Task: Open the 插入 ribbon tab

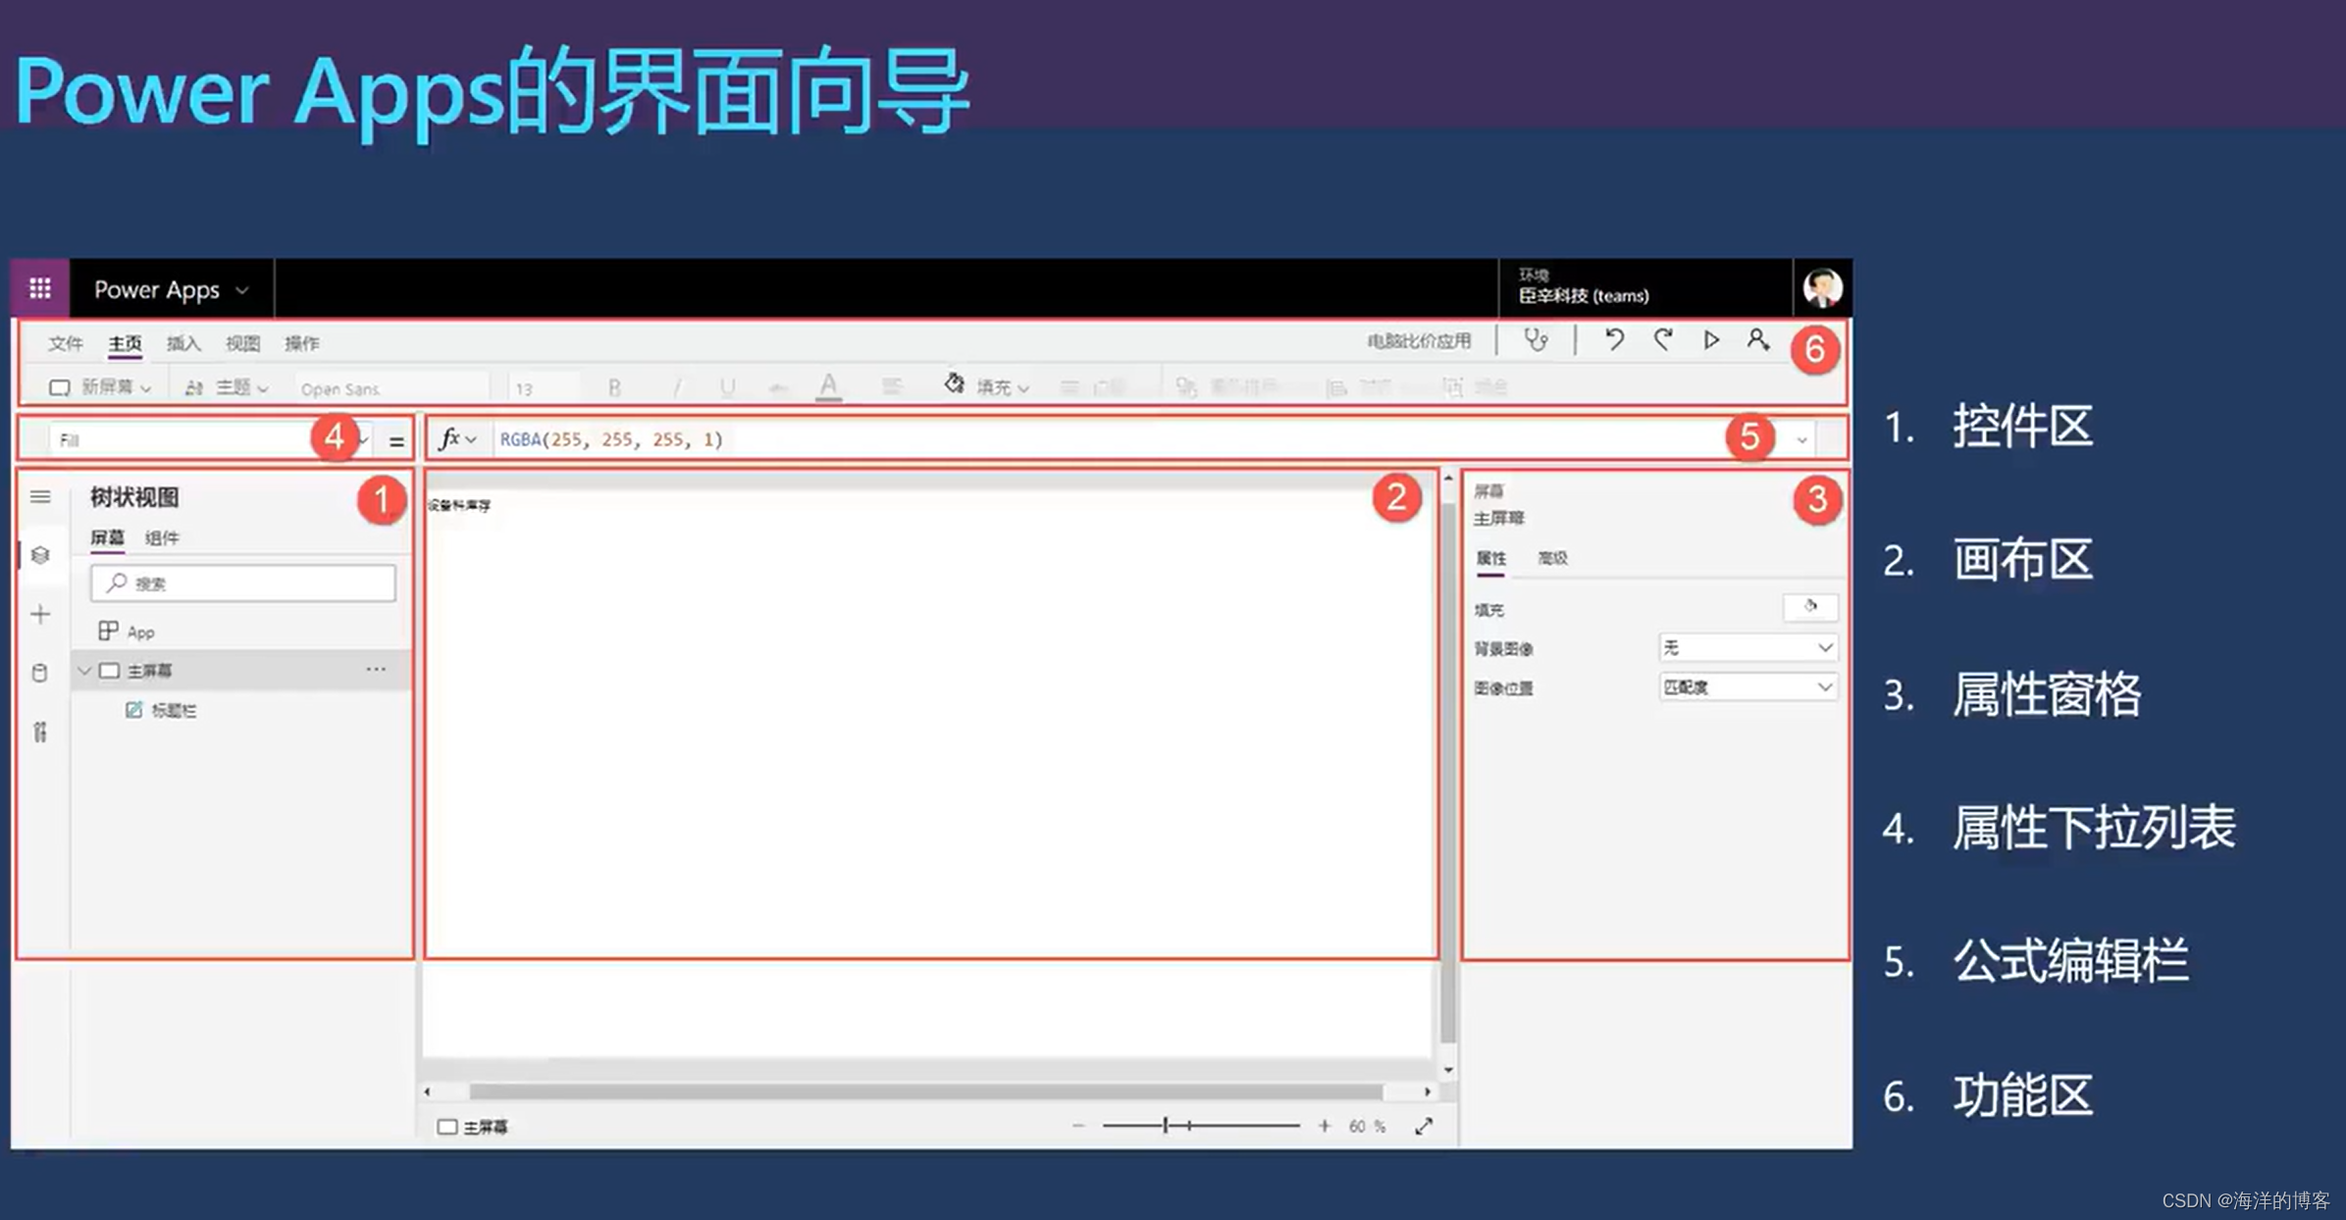Action: 183,342
